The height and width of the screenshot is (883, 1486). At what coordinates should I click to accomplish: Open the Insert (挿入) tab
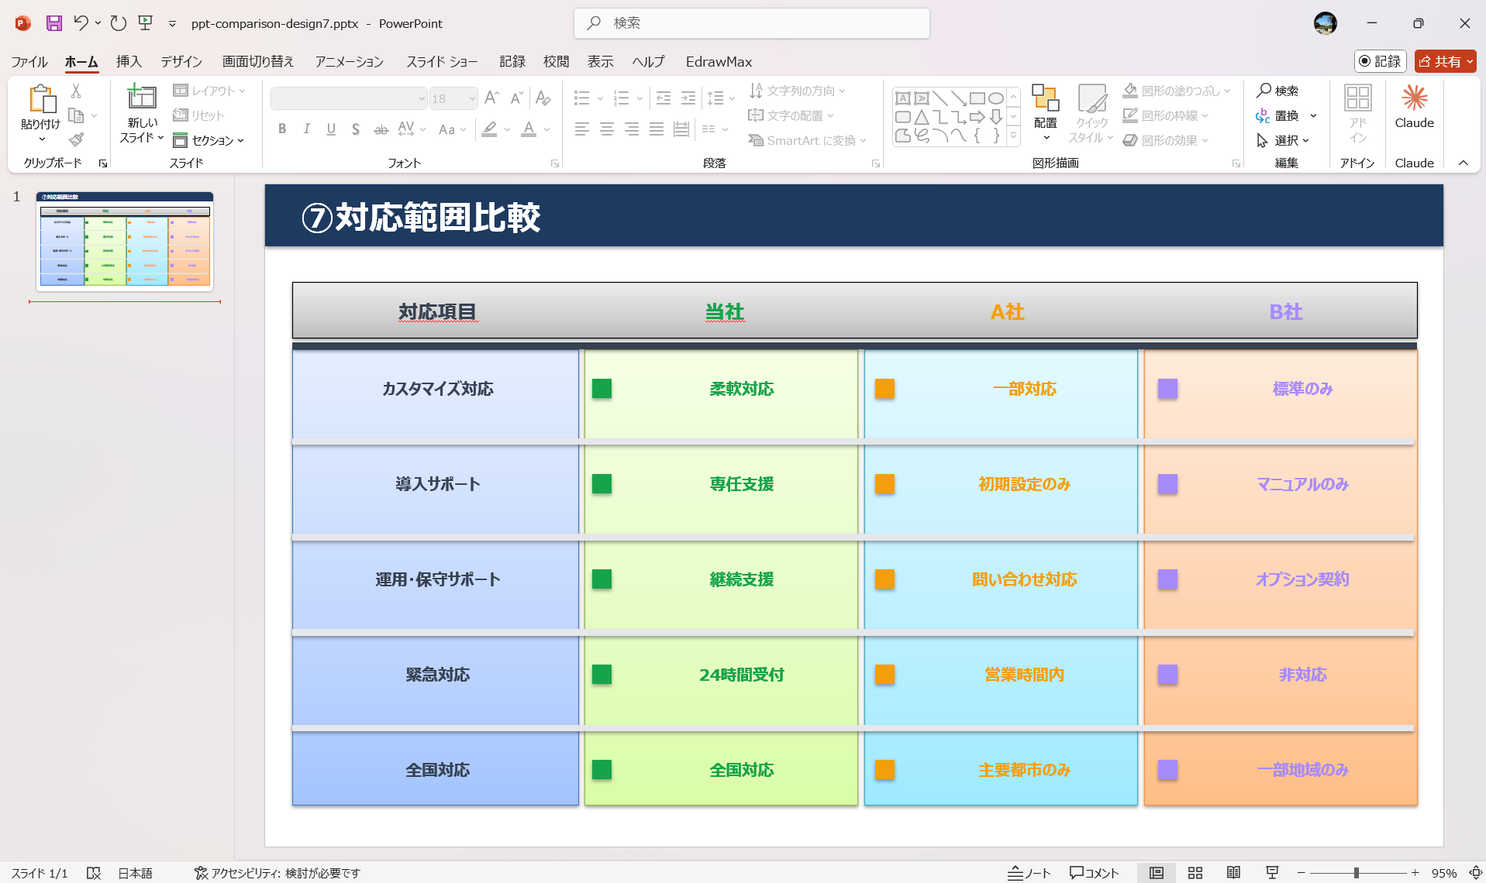(129, 61)
